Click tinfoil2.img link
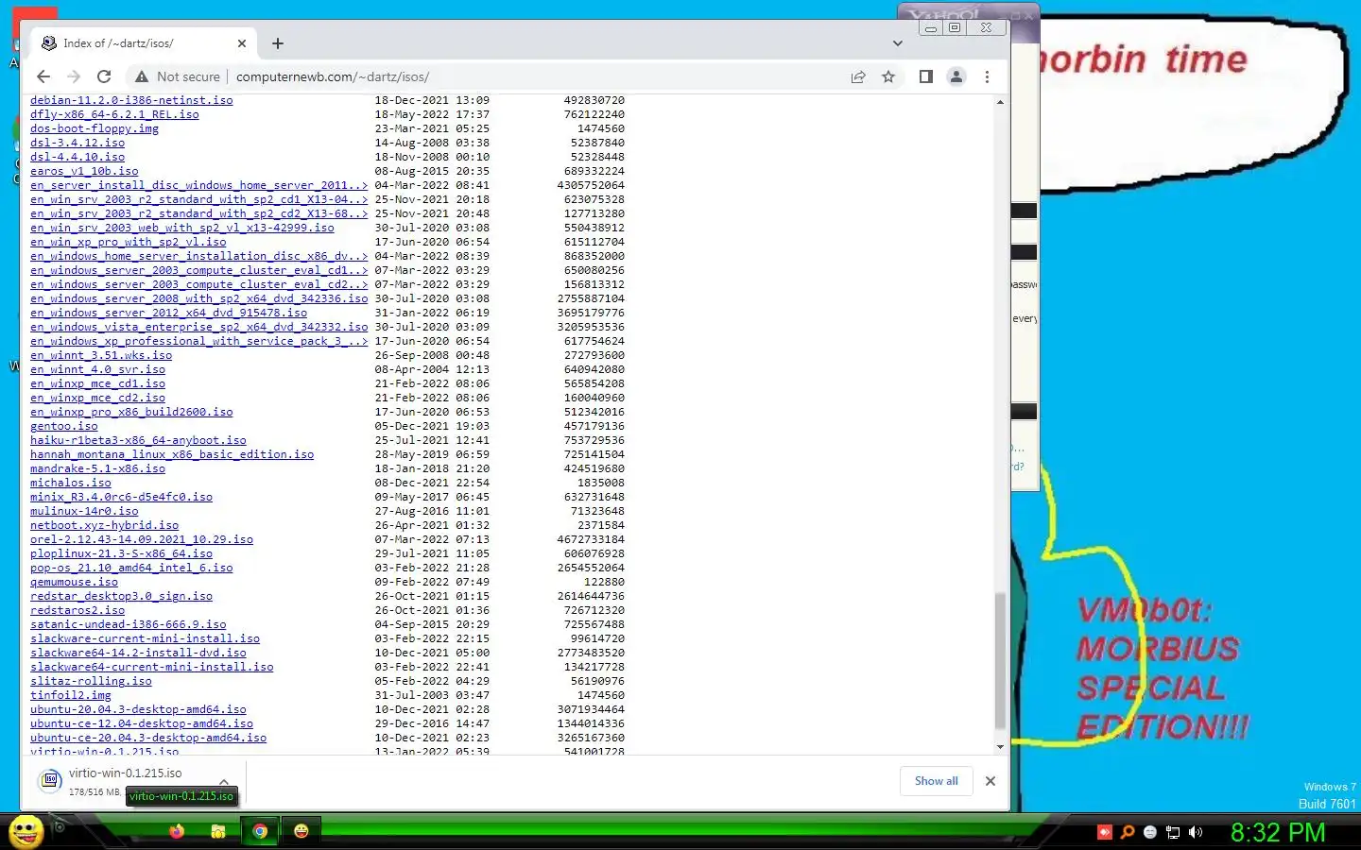 [71, 695]
